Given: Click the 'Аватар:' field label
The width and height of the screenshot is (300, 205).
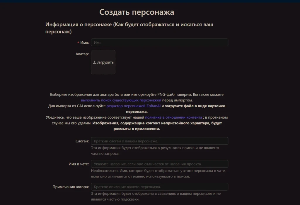Looking at the screenshot, I should pyautogui.click(x=82, y=54).
